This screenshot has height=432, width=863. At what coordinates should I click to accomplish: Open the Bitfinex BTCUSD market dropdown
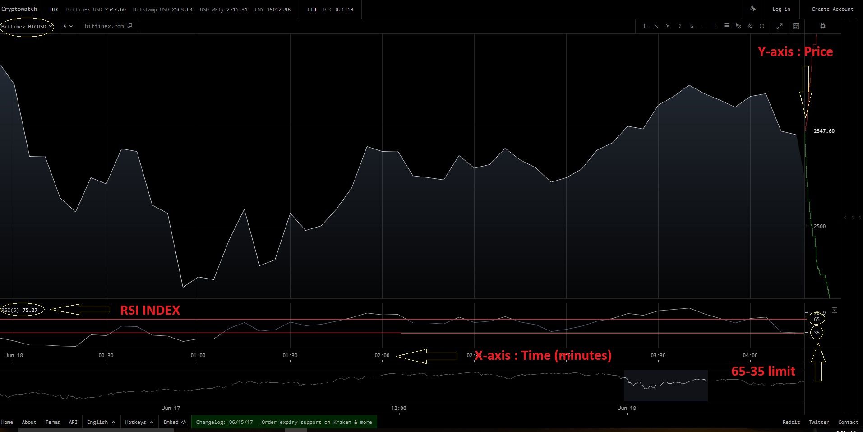pyautogui.click(x=27, y=27)
